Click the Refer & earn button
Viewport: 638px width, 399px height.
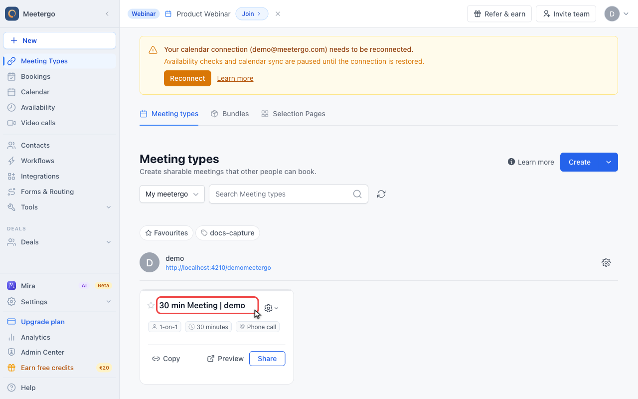[499, 14]
